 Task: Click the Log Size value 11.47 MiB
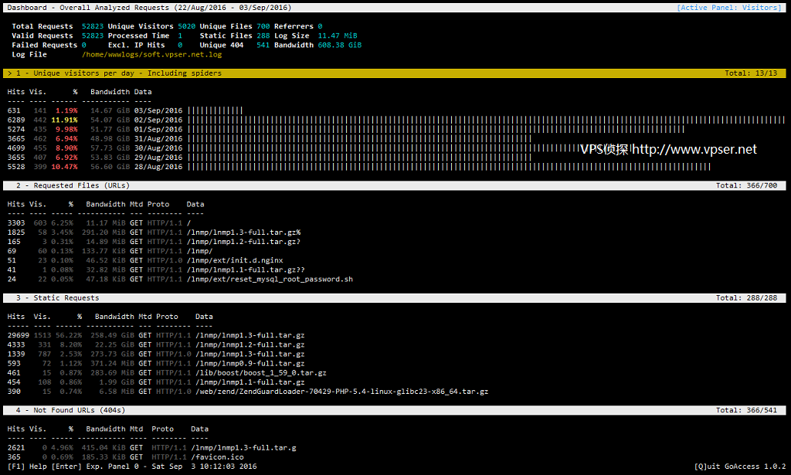(338, 36)
